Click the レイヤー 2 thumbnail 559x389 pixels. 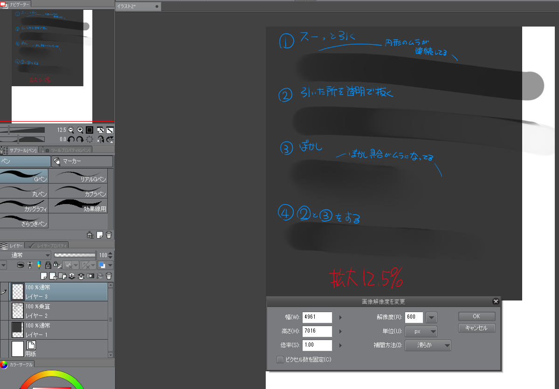[17, 311]
